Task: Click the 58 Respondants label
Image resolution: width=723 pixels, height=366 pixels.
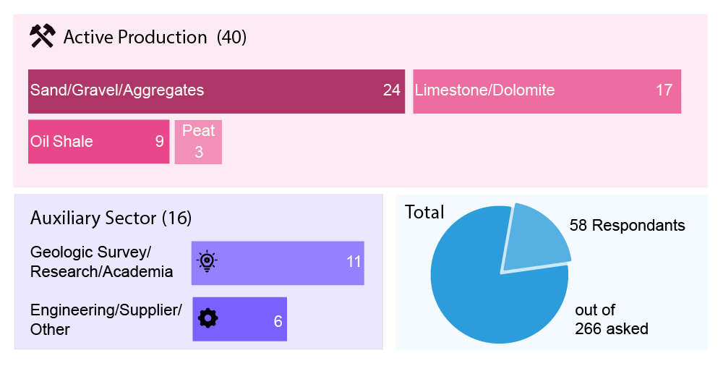Action: point(627,226)
